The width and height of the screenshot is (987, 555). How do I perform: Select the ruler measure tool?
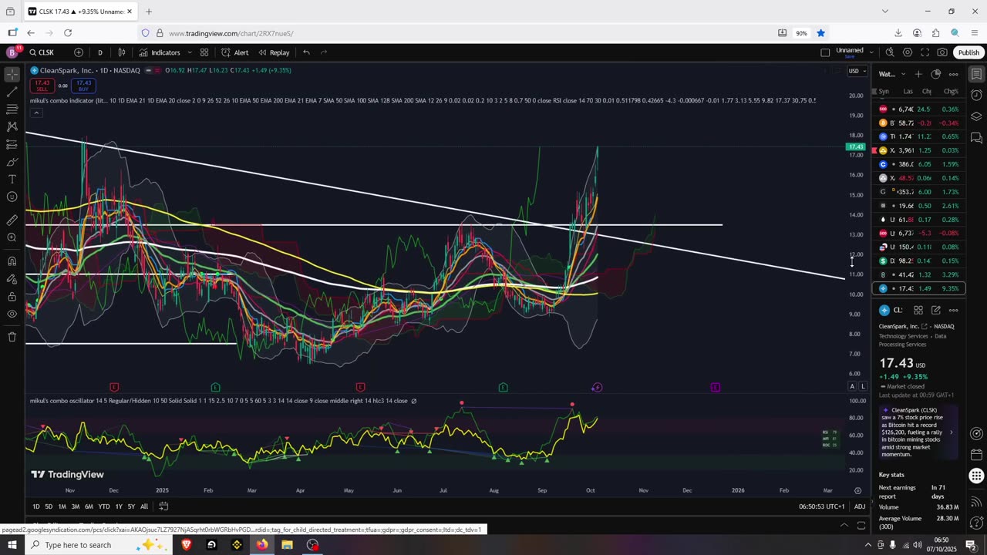pos(12,220)
